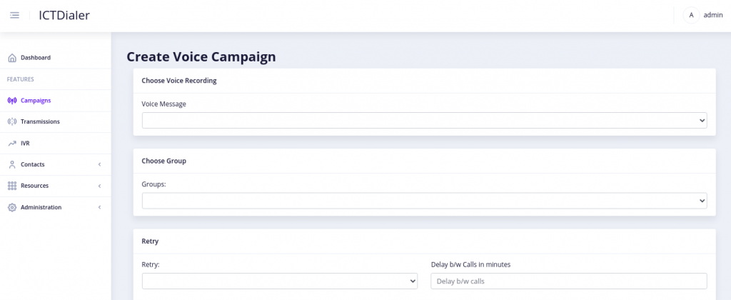Click the Administration gear icon
This screenshot has width=731, height=300.
12,207
